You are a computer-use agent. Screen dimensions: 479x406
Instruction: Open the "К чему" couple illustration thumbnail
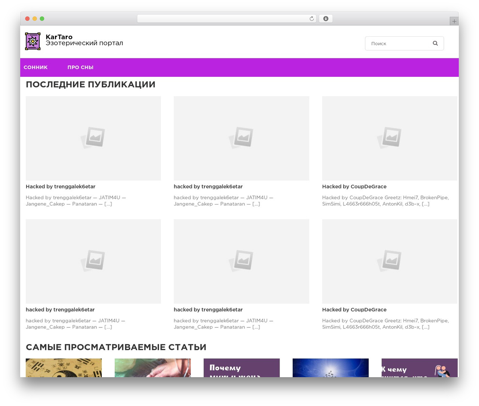tap(419, 368)
